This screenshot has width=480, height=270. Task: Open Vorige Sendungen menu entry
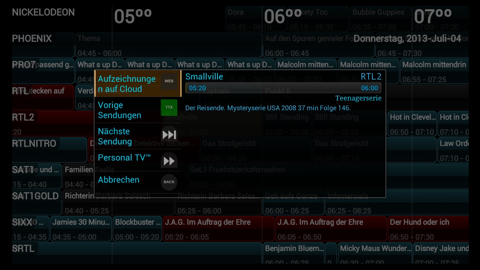(x=138, y=110)
